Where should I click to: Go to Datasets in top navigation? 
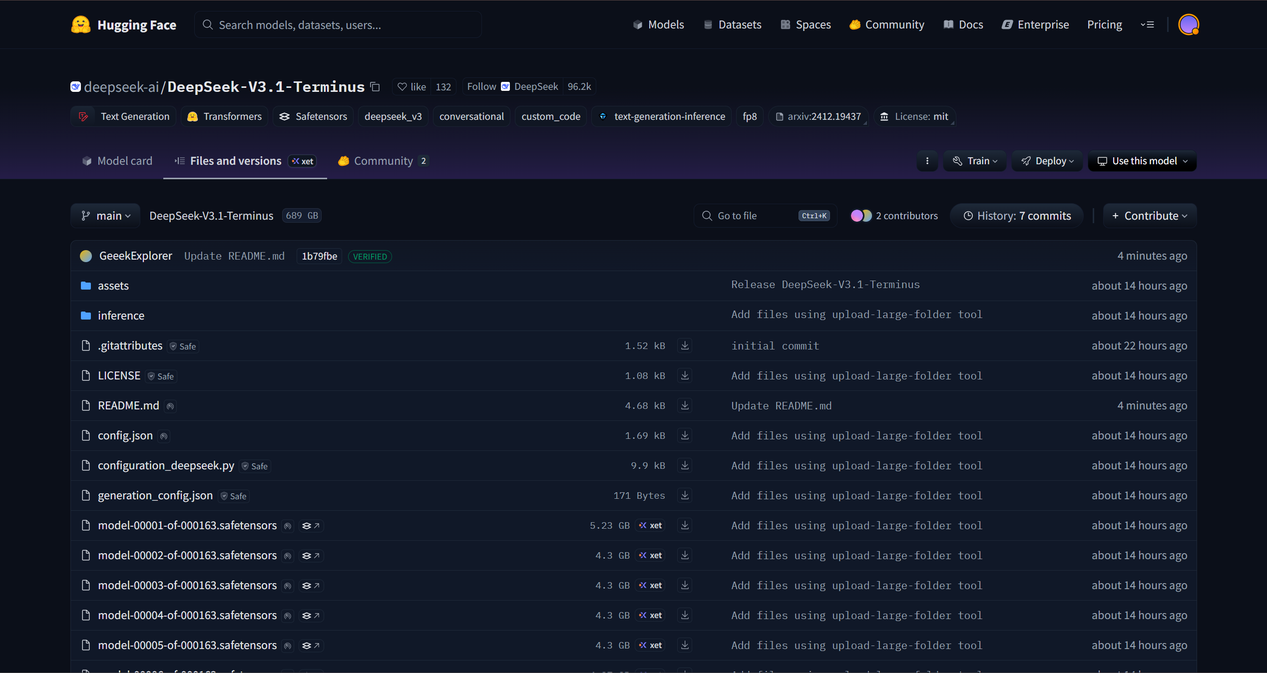click(733, 24)
